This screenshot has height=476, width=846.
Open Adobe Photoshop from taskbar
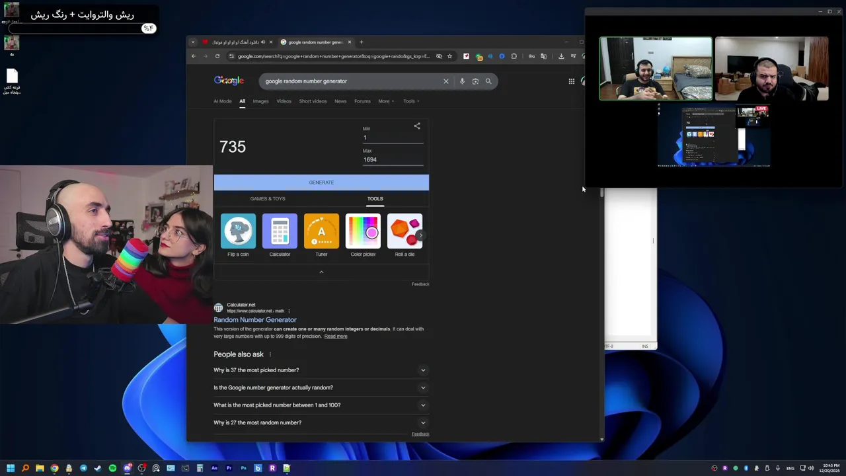(243, 468)
